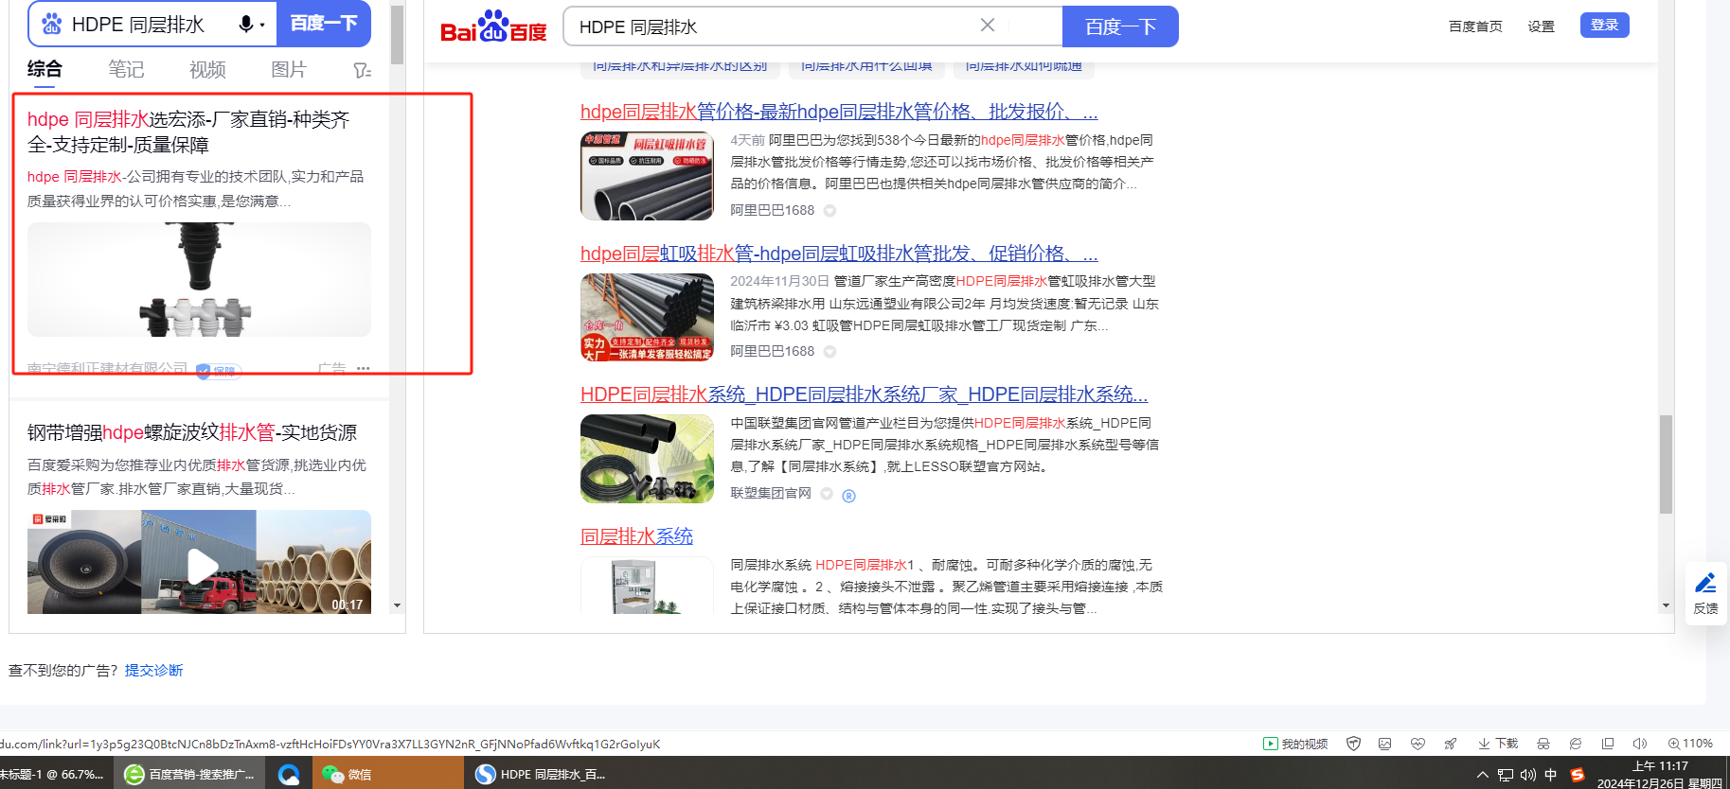The height and width of the screenshot is (789, 1730).
Task: Open hdpe同层排水管价格 result title
Action: point(839,112)
